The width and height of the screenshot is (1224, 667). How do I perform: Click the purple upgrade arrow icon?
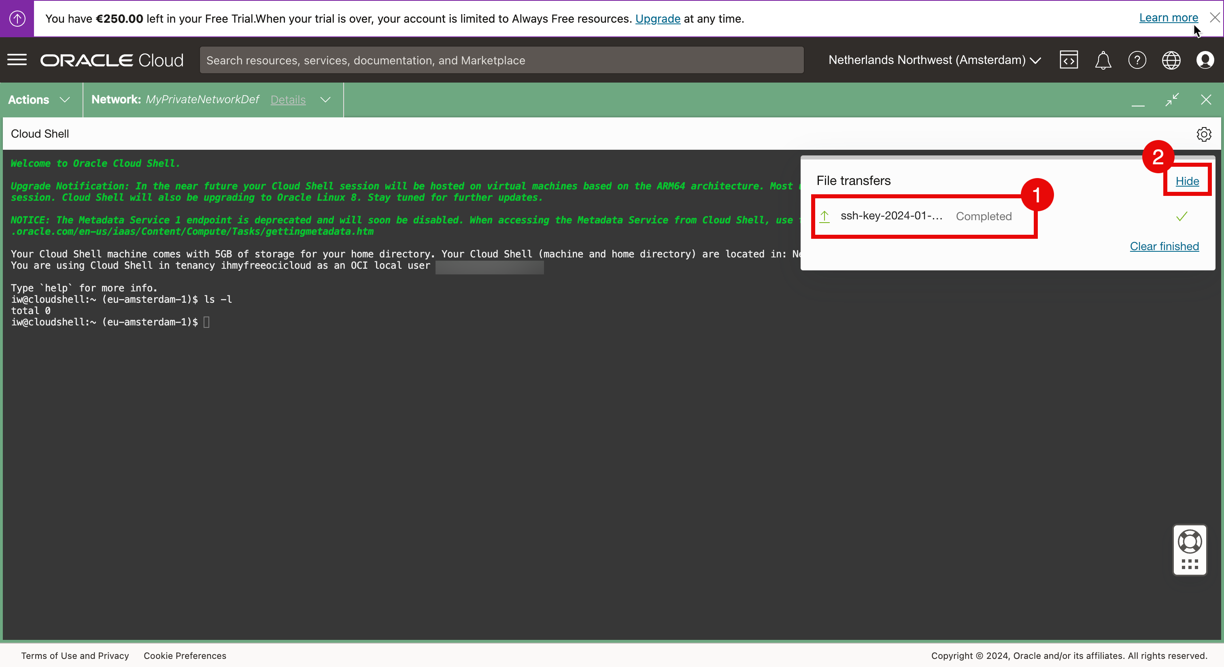[x=17, y=19]
